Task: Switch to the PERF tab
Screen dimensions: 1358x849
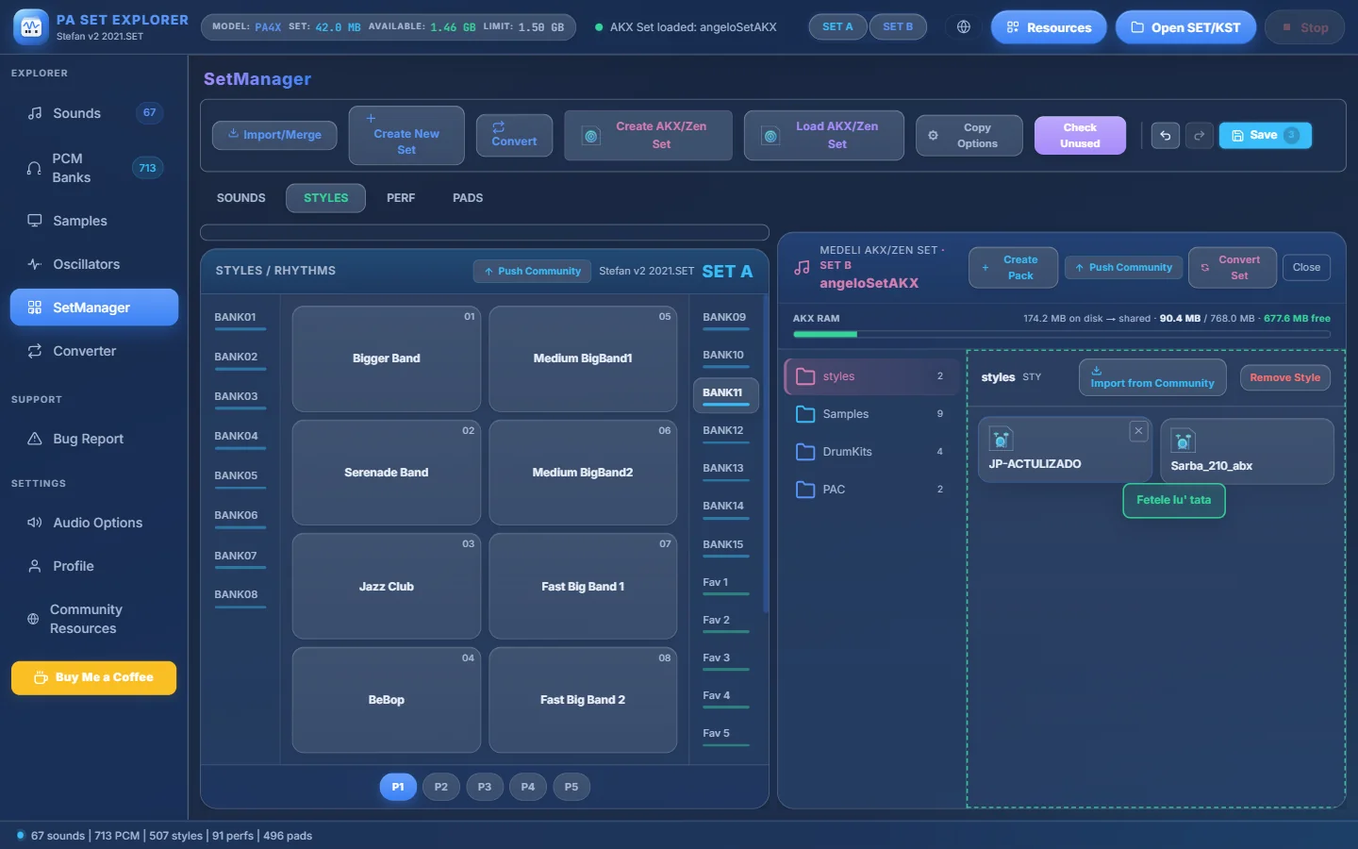Action: tap(401, 198)
